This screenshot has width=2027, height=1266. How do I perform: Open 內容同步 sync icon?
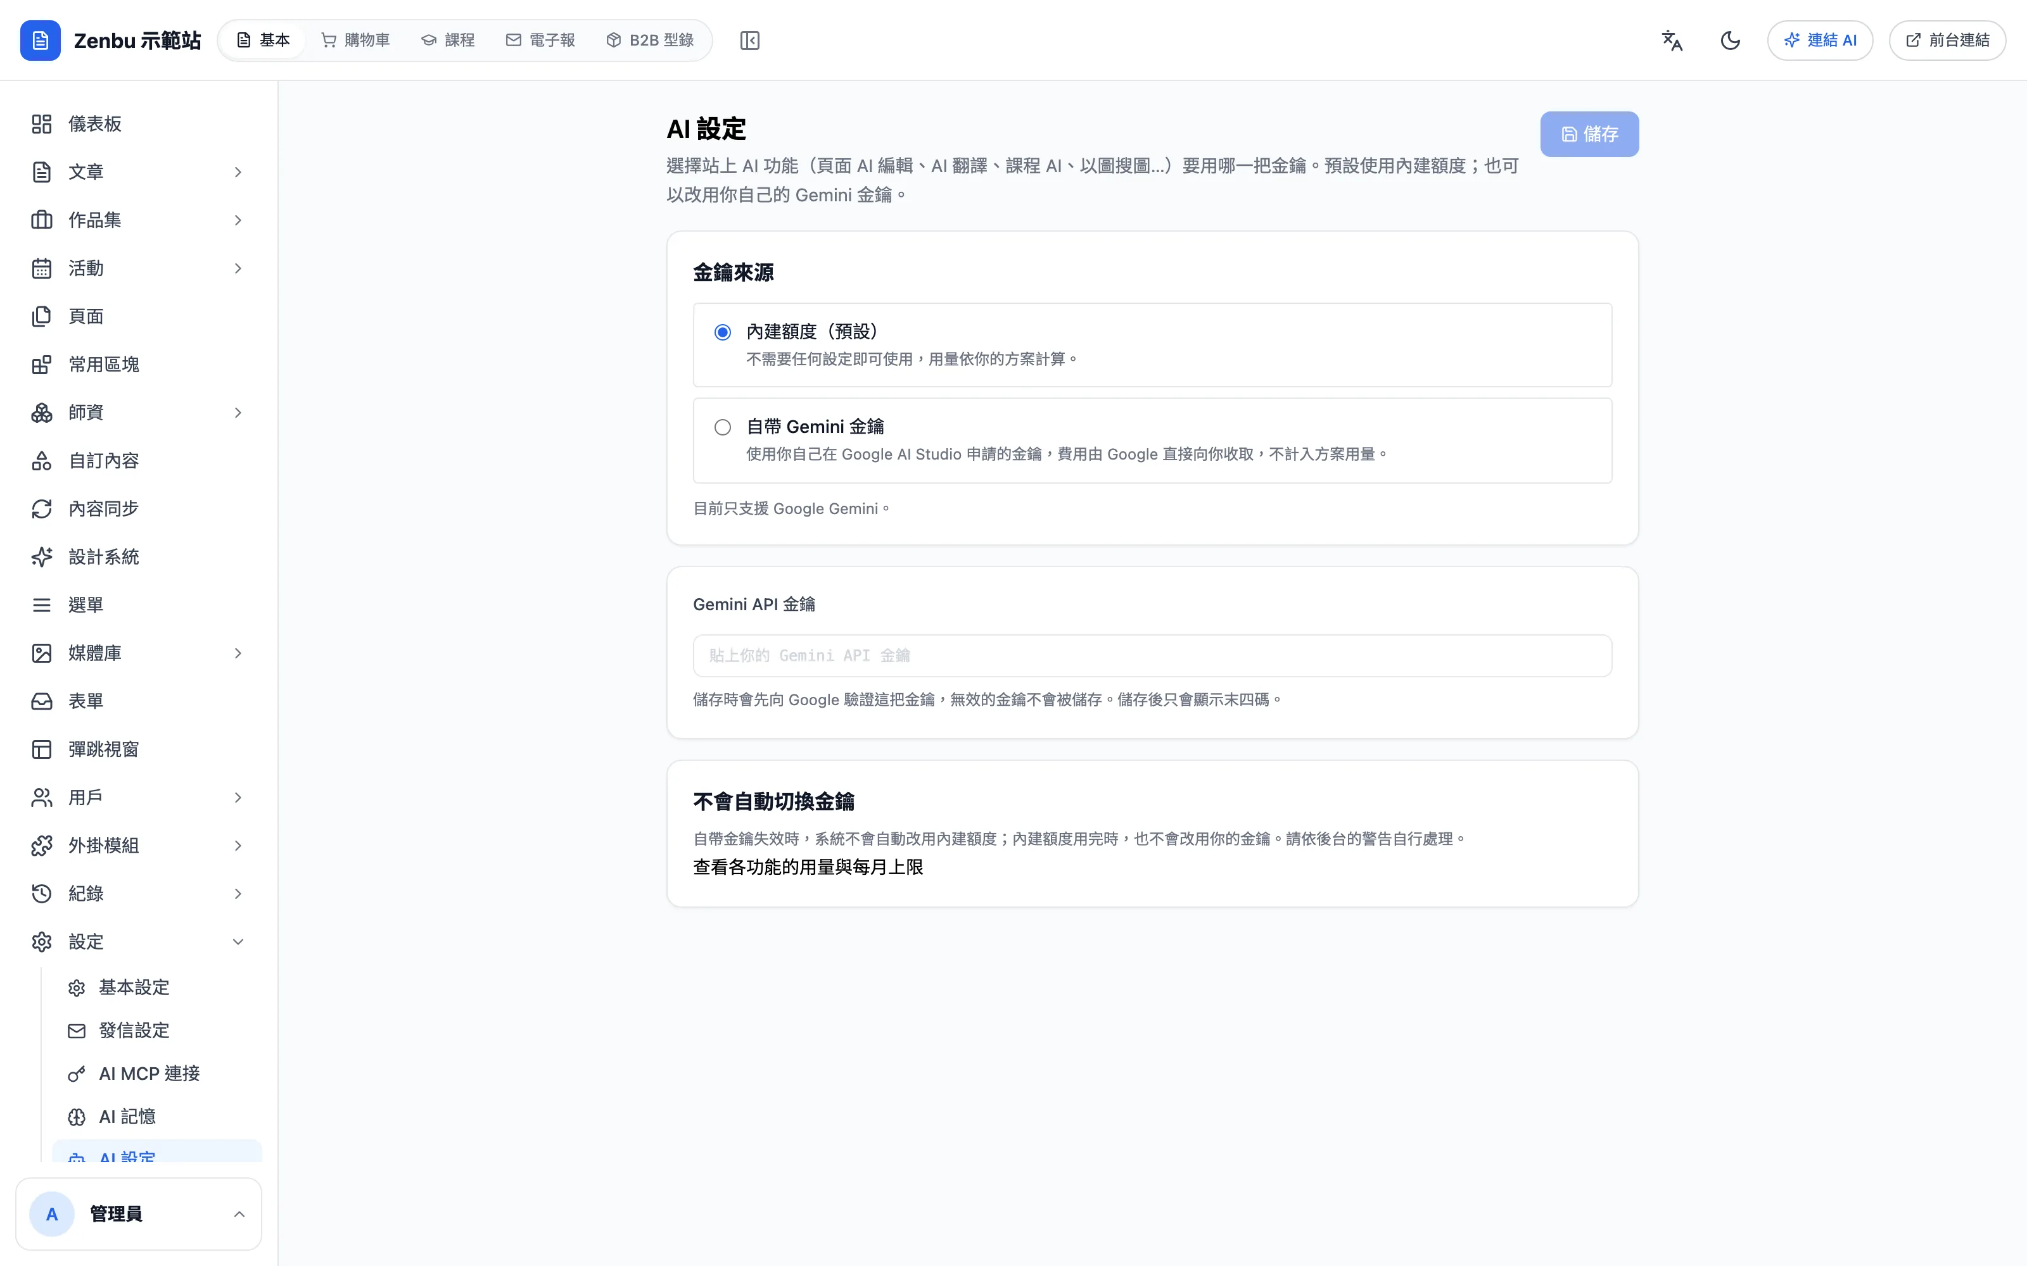42,509
